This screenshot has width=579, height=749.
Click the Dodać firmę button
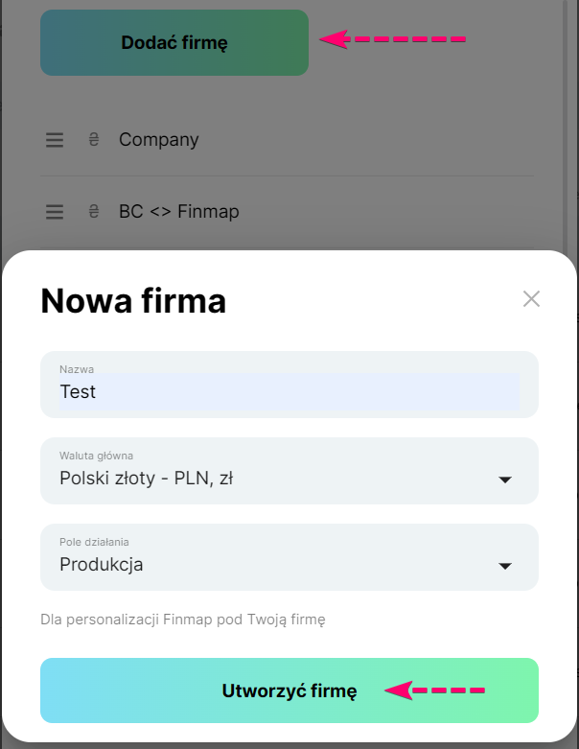(x=174, y=42)
